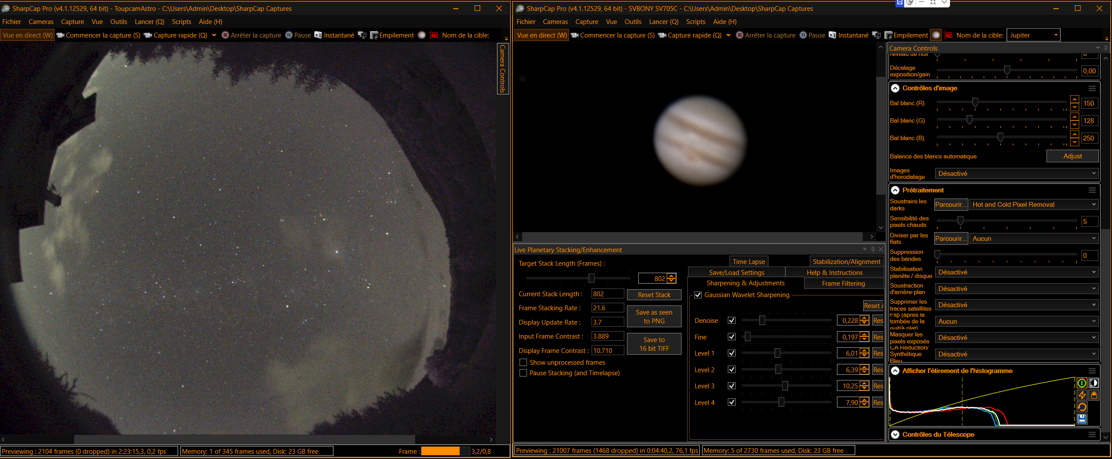Collapse the Prétraitement section
This screenshot has height=459, width=1112.
pos(895,190)
